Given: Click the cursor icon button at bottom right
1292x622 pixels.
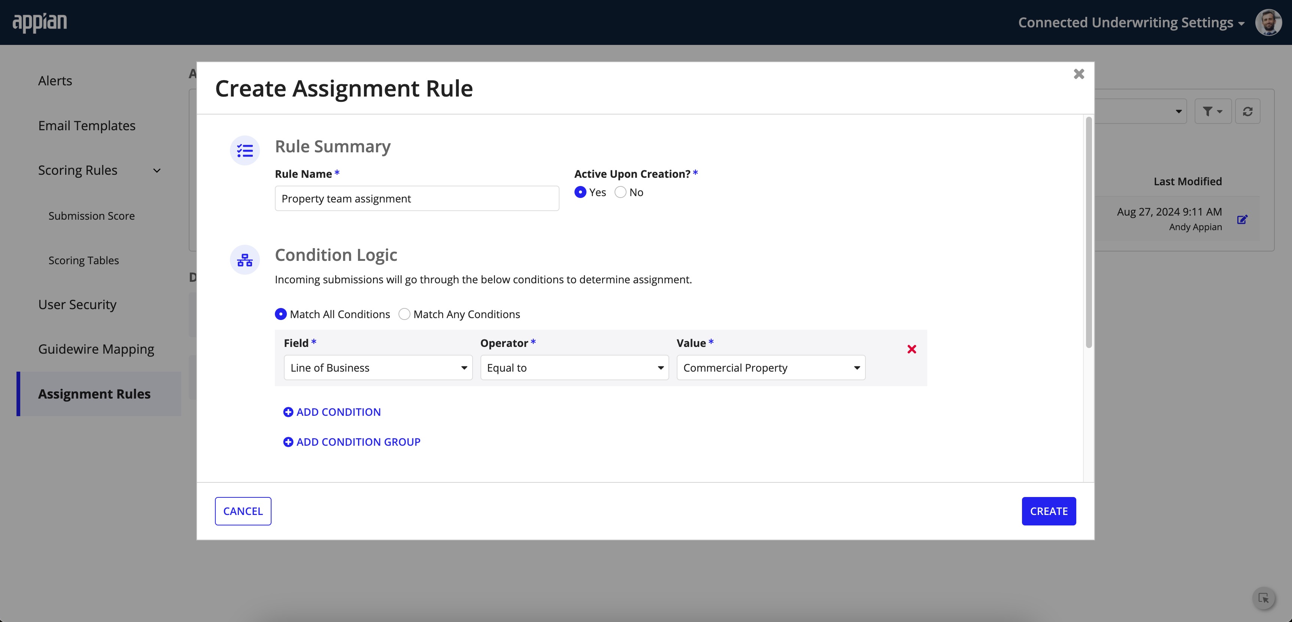Looking at the screenshot, I should (1264, 598).
